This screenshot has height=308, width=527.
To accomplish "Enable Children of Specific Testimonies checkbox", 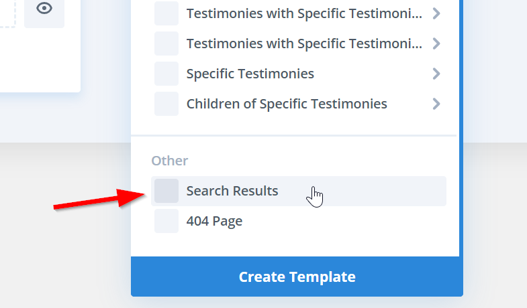I will pyautogui.click(x=166, y=104).
